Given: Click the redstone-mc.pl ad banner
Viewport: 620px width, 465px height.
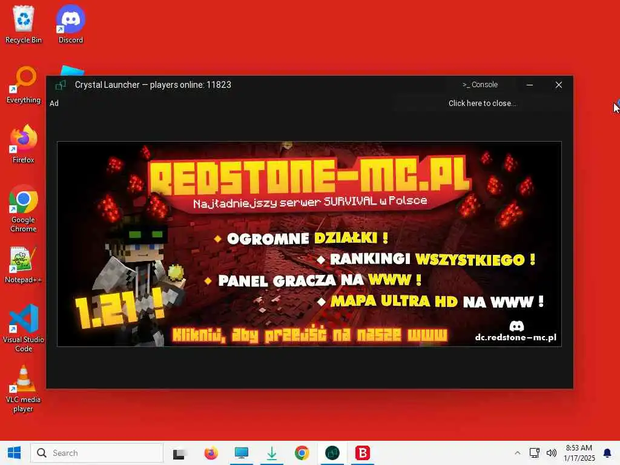Looking at the screenshot, I should coord(309,244).
